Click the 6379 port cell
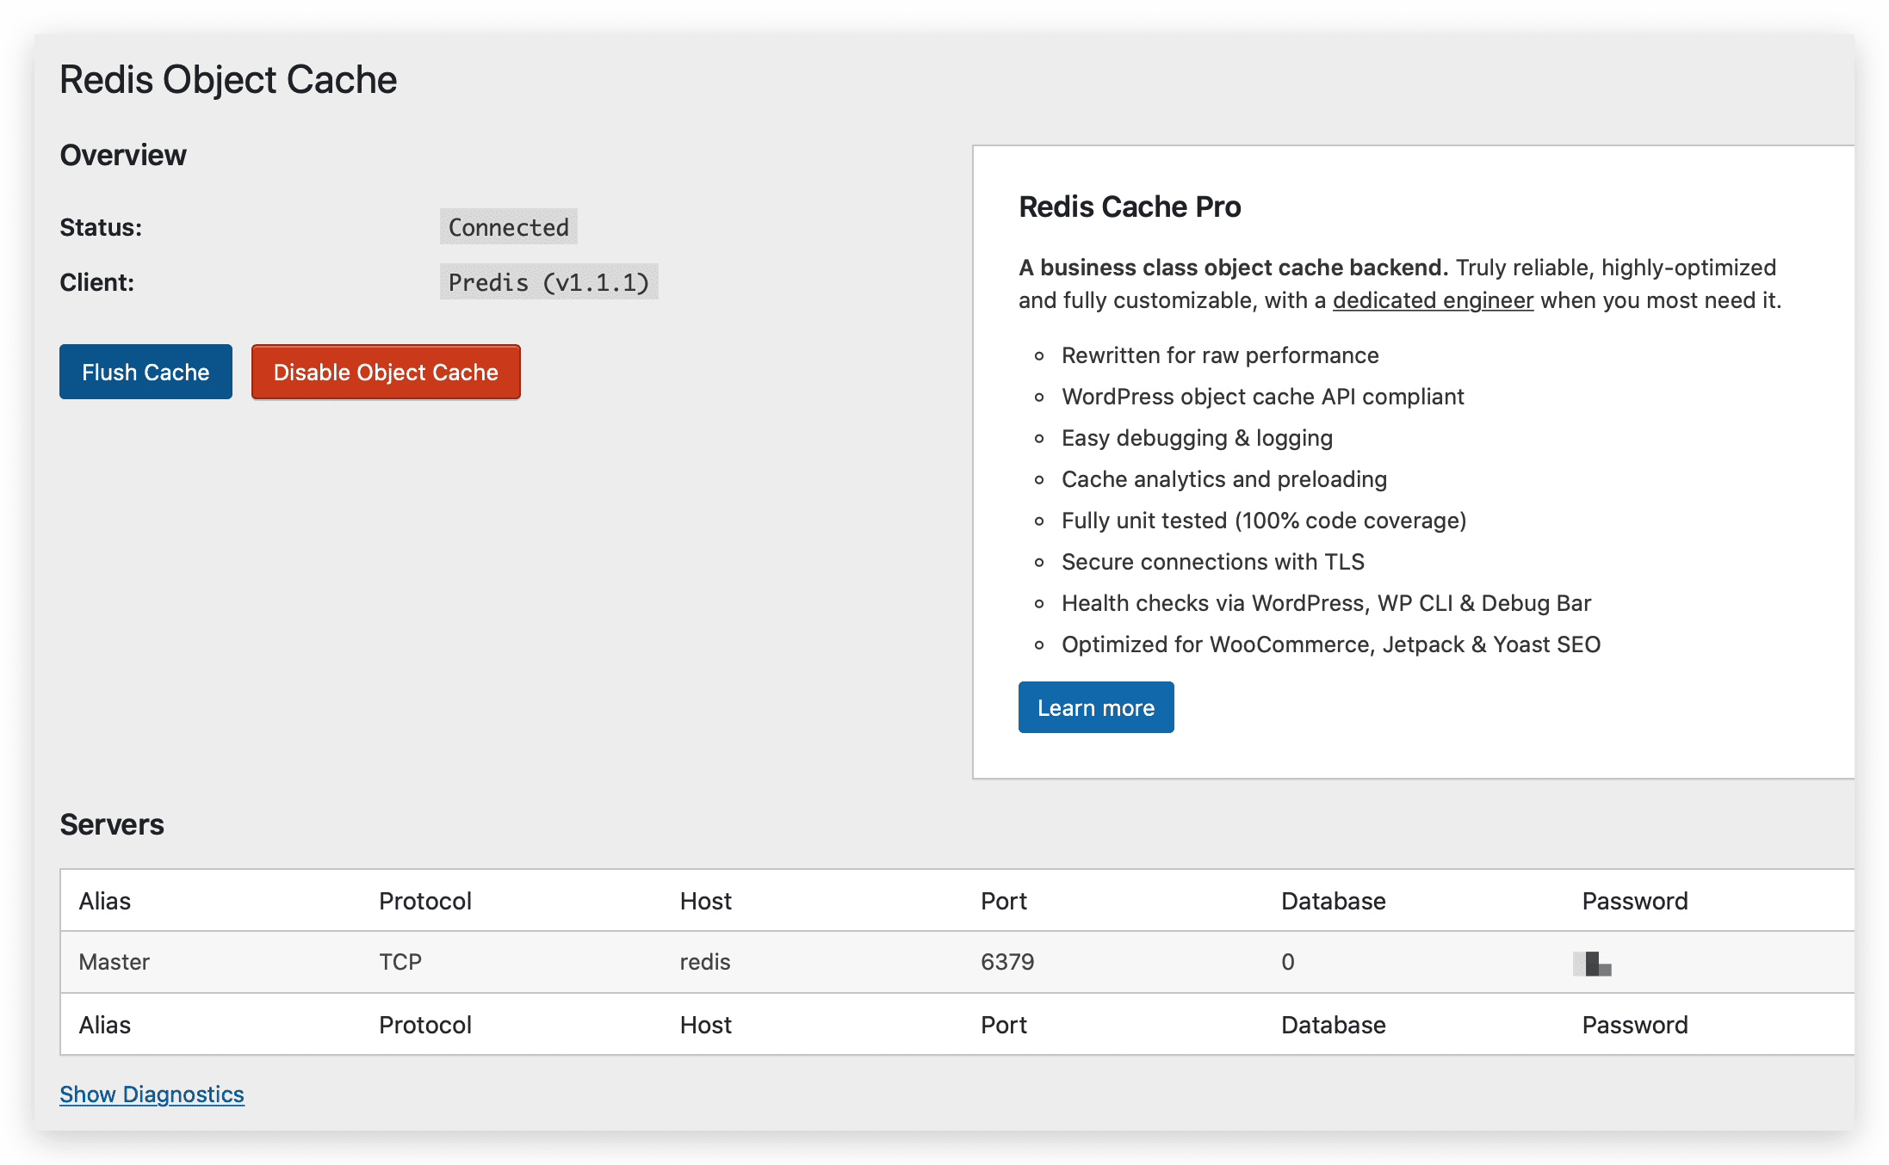Viewport: 1889px width, 1165px height. 1007,962
